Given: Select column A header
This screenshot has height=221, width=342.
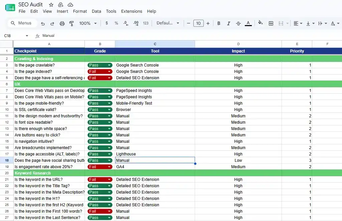Looking at the screenshot, I should tap(49, 44).
